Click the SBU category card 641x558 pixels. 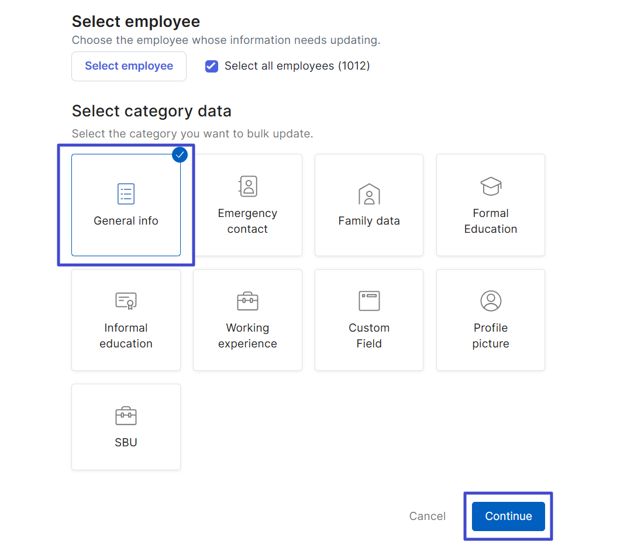(x=126, y=426)
